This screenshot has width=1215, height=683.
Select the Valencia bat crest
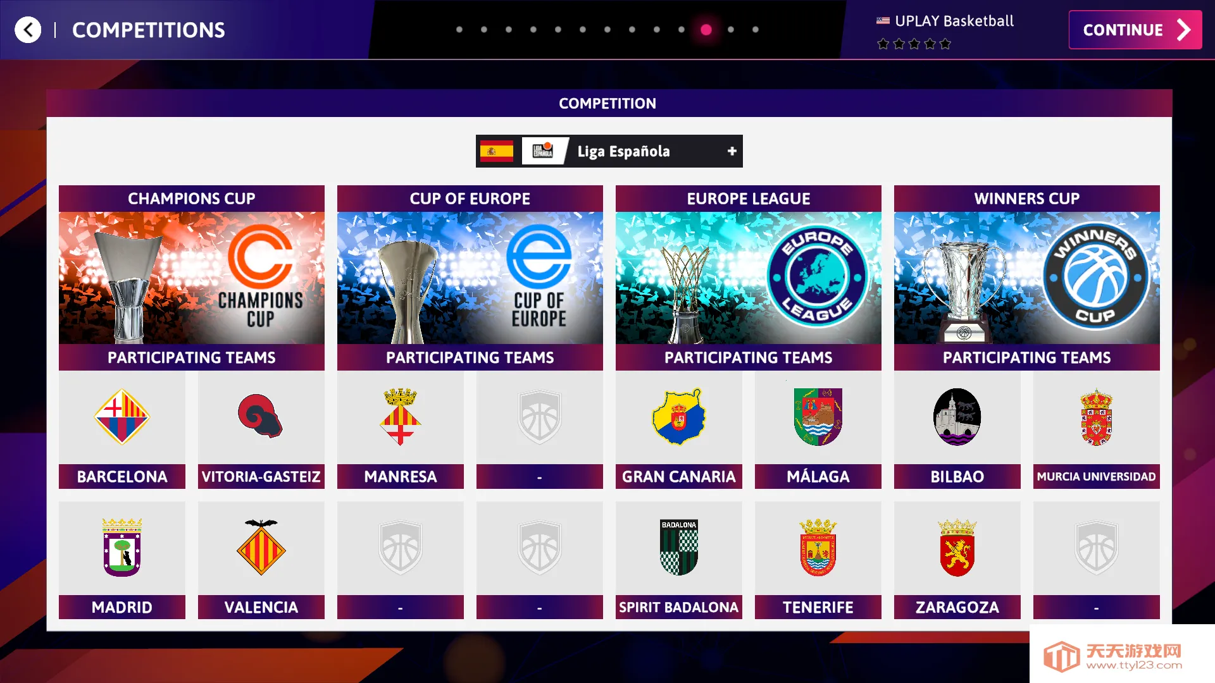(x=261, y=547)
